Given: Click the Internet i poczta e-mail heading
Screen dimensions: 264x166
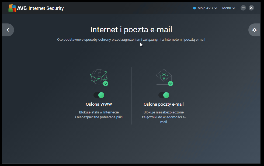Looking at the screenshot, I should [x=131, y=29].
